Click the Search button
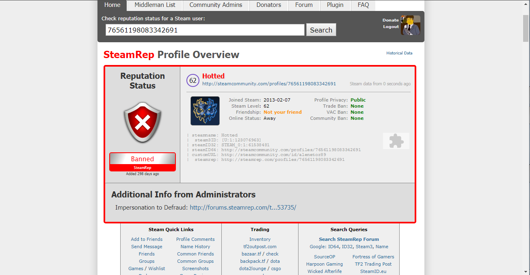The width and height of the screenshot is (530, 275). pos(321,30)
